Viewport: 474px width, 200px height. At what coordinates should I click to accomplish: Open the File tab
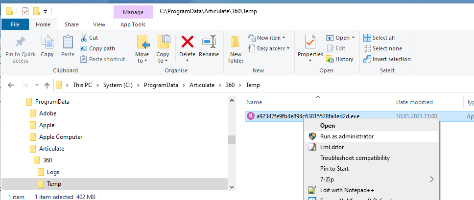(15, 24)
